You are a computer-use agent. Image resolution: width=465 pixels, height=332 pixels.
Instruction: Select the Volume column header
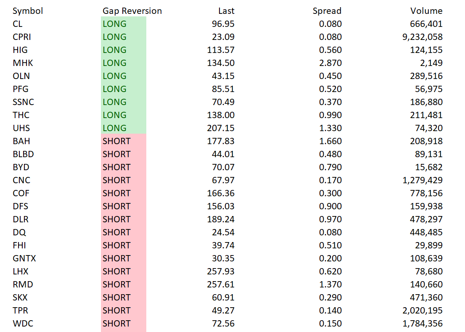click(x=426, y=11)
